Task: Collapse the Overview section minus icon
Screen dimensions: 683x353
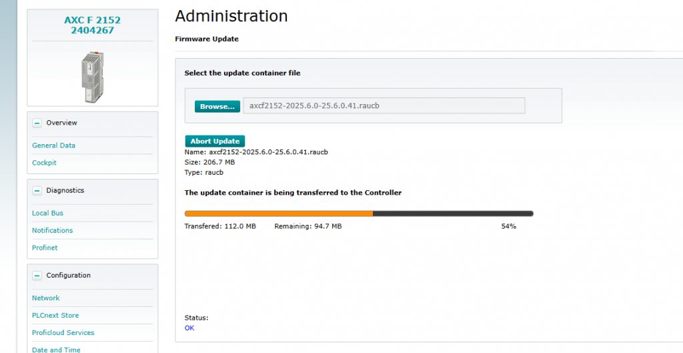Action: coord(37,123)
